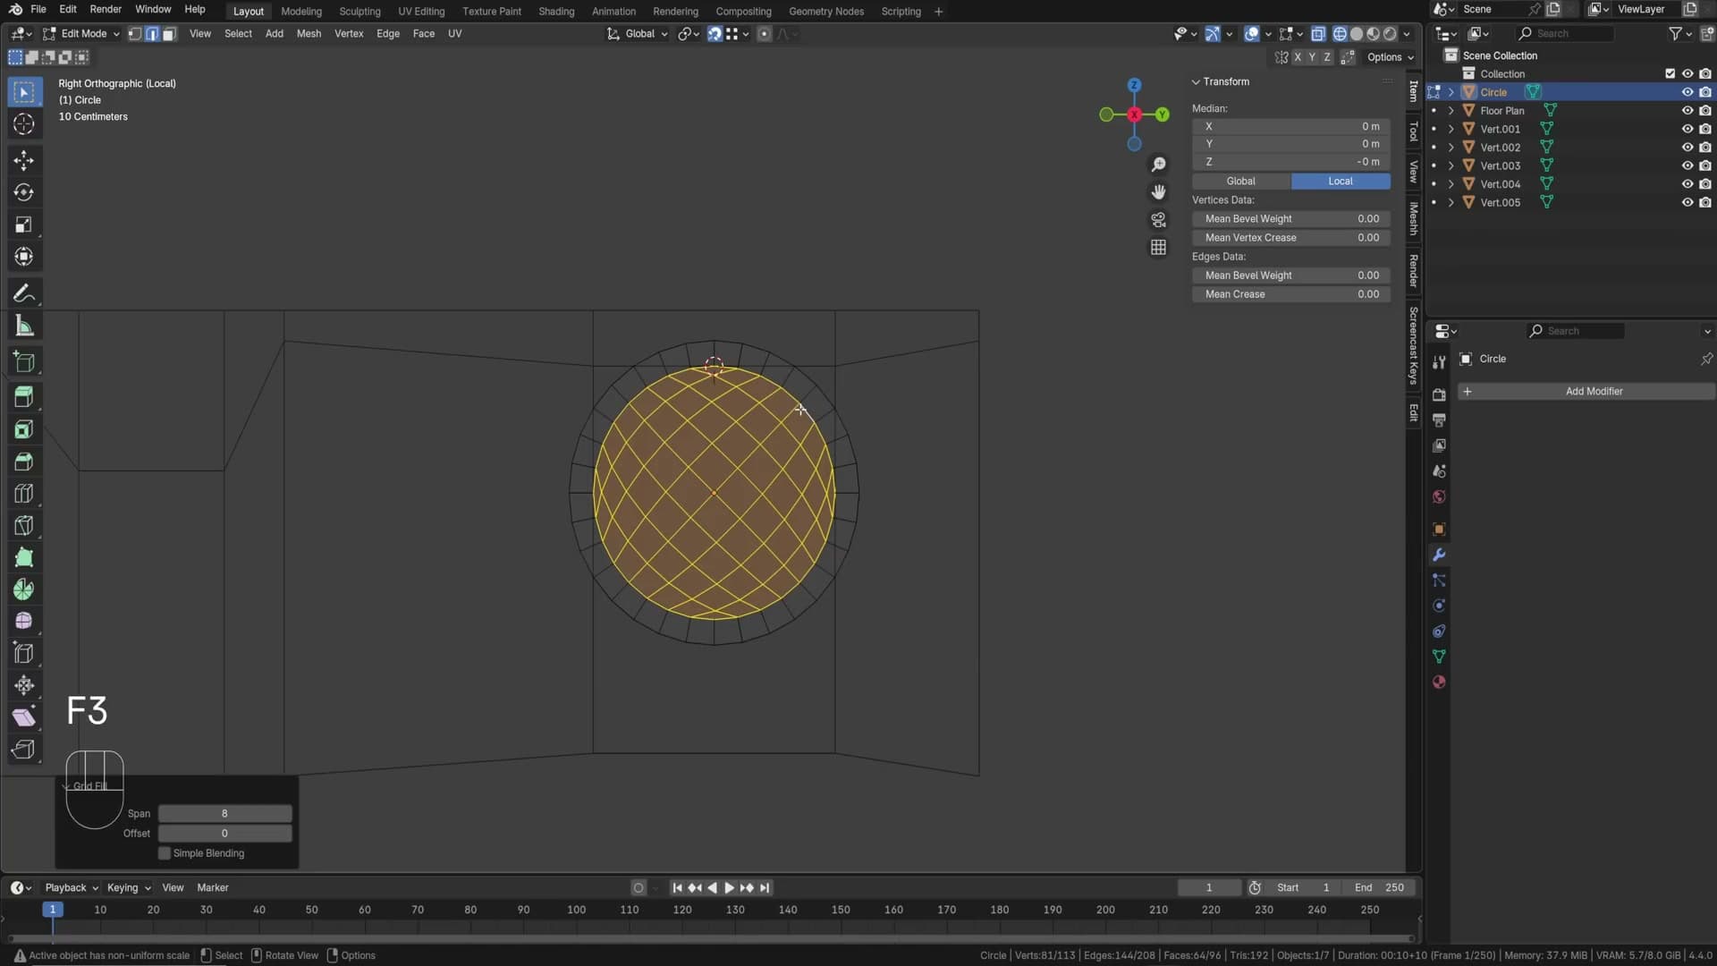Open Global orientation dropdown
The width and height of the screenshot is (1717, 966).
pyautogui.click(x=638, y=34)
